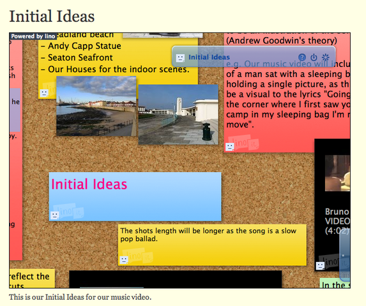Viewport: 366px width, 306px height.
Task: Click the help question mark icon
Action: pos(302,57)
